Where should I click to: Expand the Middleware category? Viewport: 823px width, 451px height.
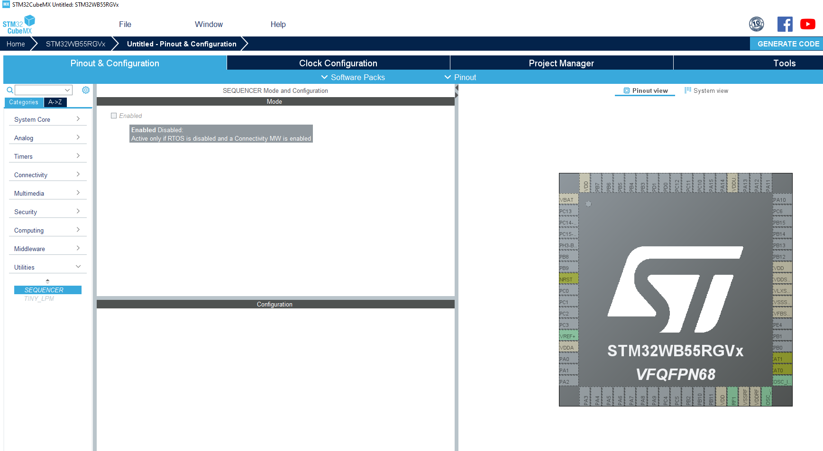pyautogui.click(x=47, y=249)
